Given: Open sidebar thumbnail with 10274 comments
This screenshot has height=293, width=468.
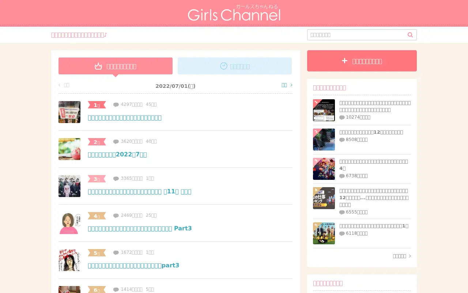Looking at the screenshot, I should coord(324,110).
